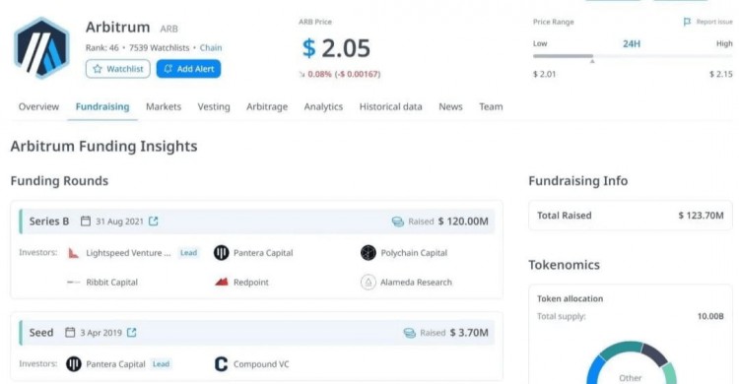Click the Lightspeed Venture logo
The width and height of the screenshot is (739, 384).
[74, 253]
